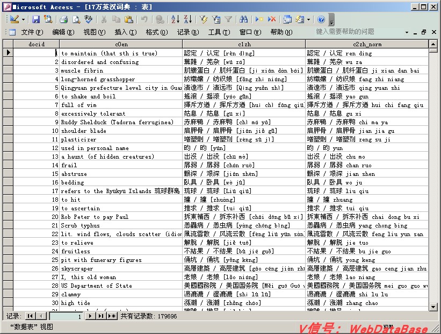Click cell 'zhang chao' in c2zh_norm

pyautogui.click(x=367, y=303)
